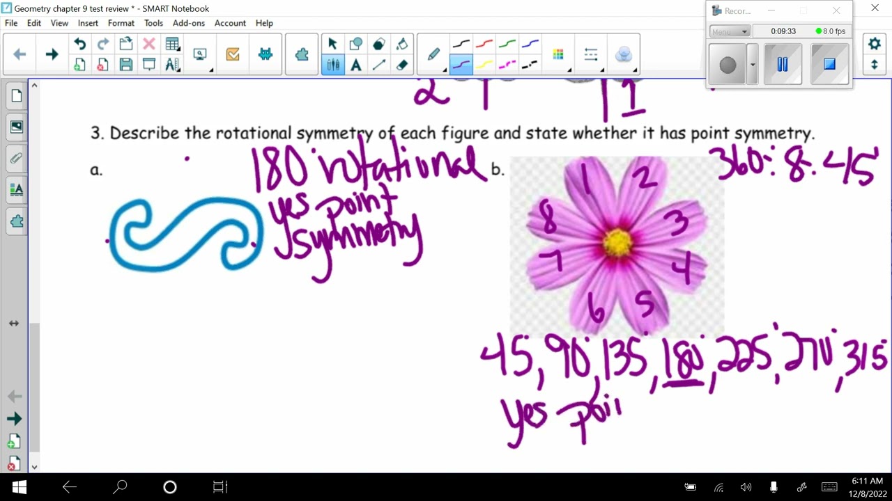This screenshot has height=501, width=892.
Task: Select the regular polygons tool
Action: (378, 45)
